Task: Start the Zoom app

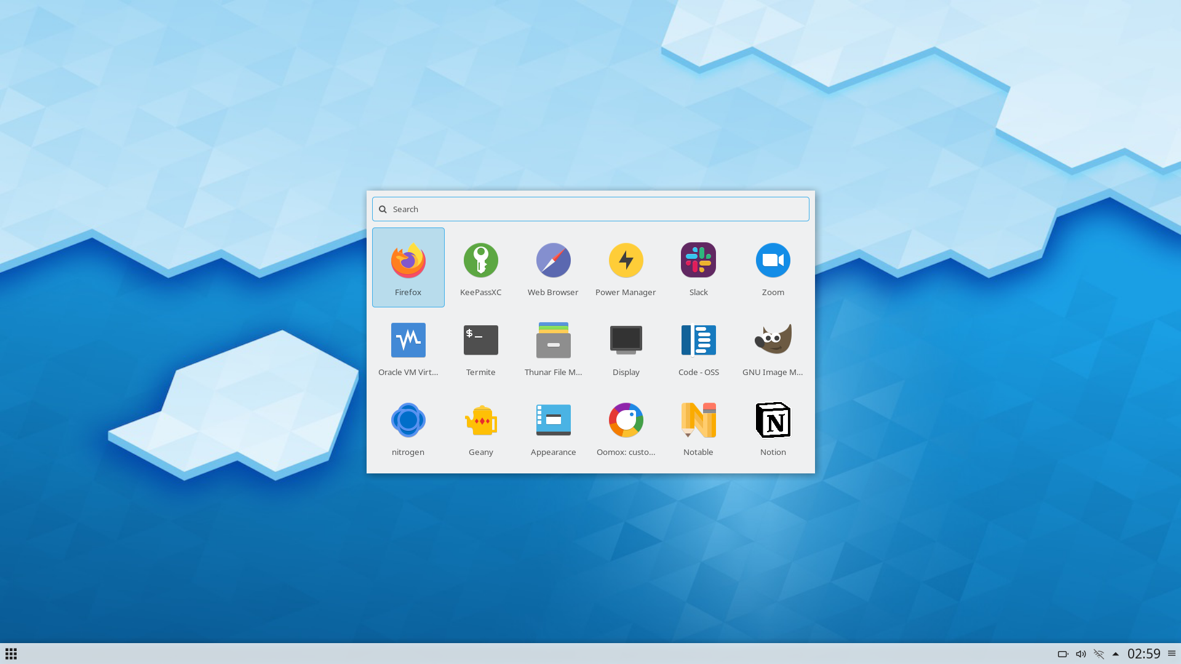Action: pos(773,267)
